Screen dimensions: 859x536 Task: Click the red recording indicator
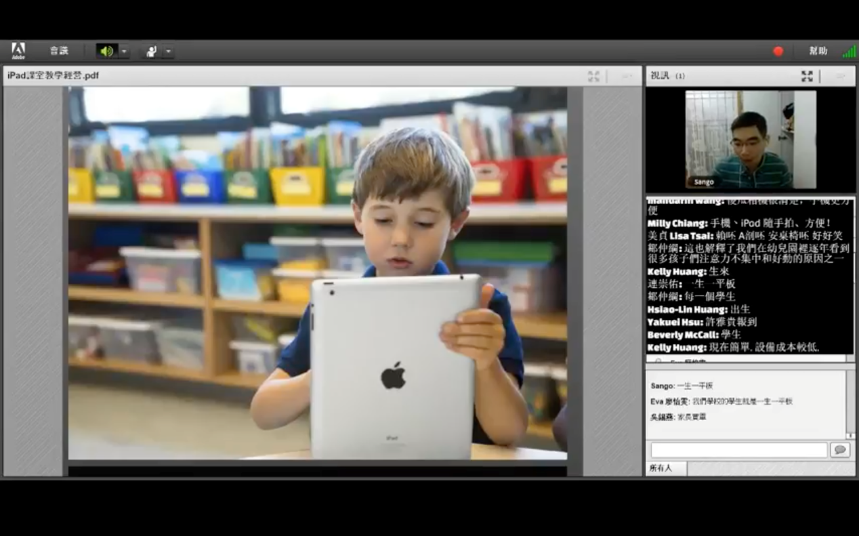pos(778,51)
